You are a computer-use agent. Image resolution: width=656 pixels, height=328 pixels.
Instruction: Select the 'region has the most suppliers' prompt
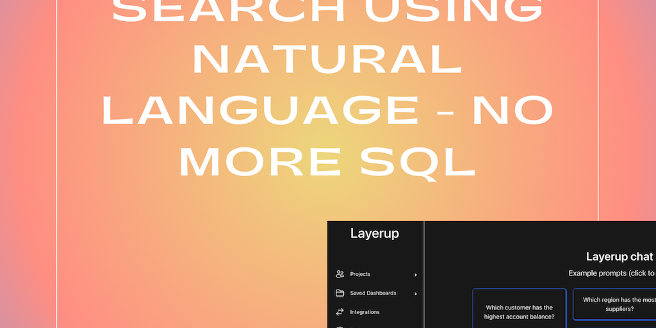pos(614,304)
